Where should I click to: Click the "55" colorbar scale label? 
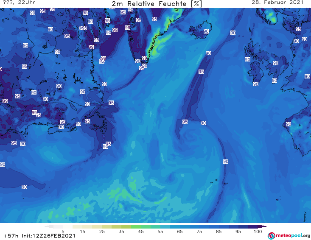coord(160,232)
